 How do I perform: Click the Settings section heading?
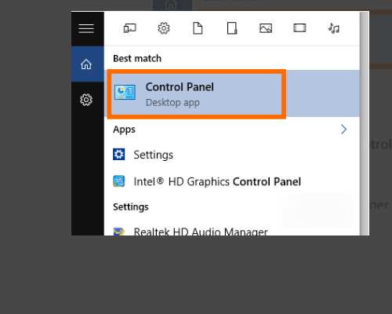click(x=131, y=207)
